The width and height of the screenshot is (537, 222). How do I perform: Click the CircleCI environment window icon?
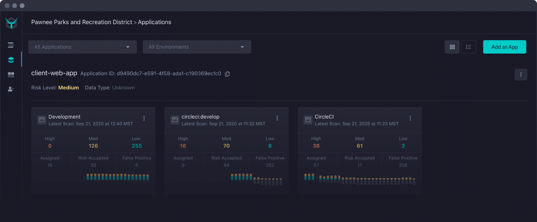[308, 120]
